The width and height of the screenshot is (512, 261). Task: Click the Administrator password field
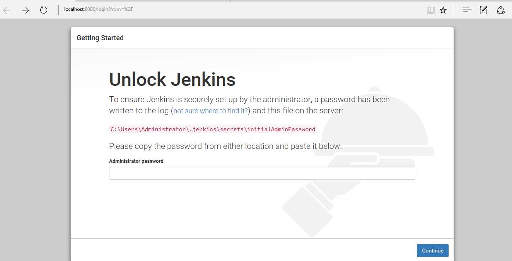click(262, 173)
